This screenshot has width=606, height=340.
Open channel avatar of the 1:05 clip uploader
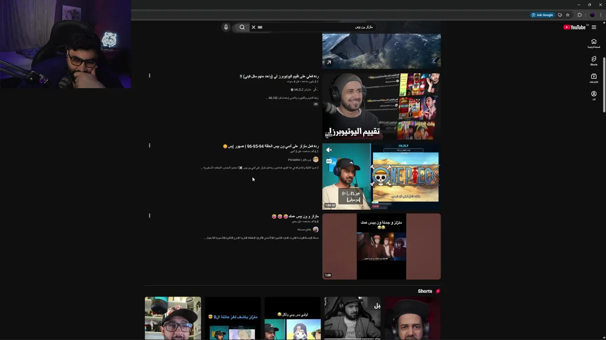pyautogui.click(x=316, y=229)
